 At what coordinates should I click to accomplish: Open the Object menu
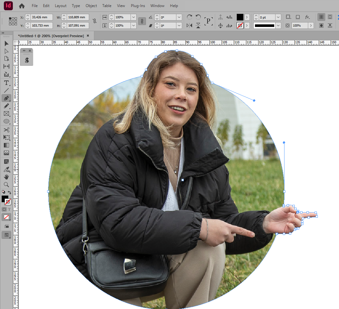click(91, 6)
